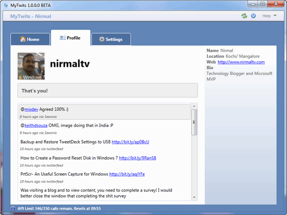Click 'API Limit 346/350 calls remain' status text
This screenshot has width=287, height=215.
pos(59,209)
